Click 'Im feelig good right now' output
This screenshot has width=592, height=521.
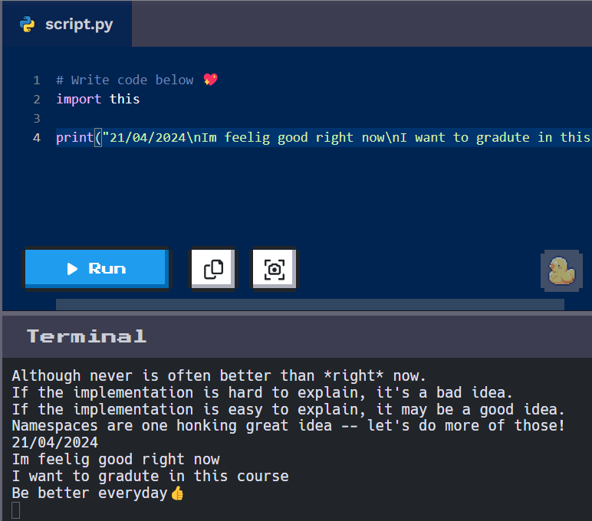coord(116,460)
